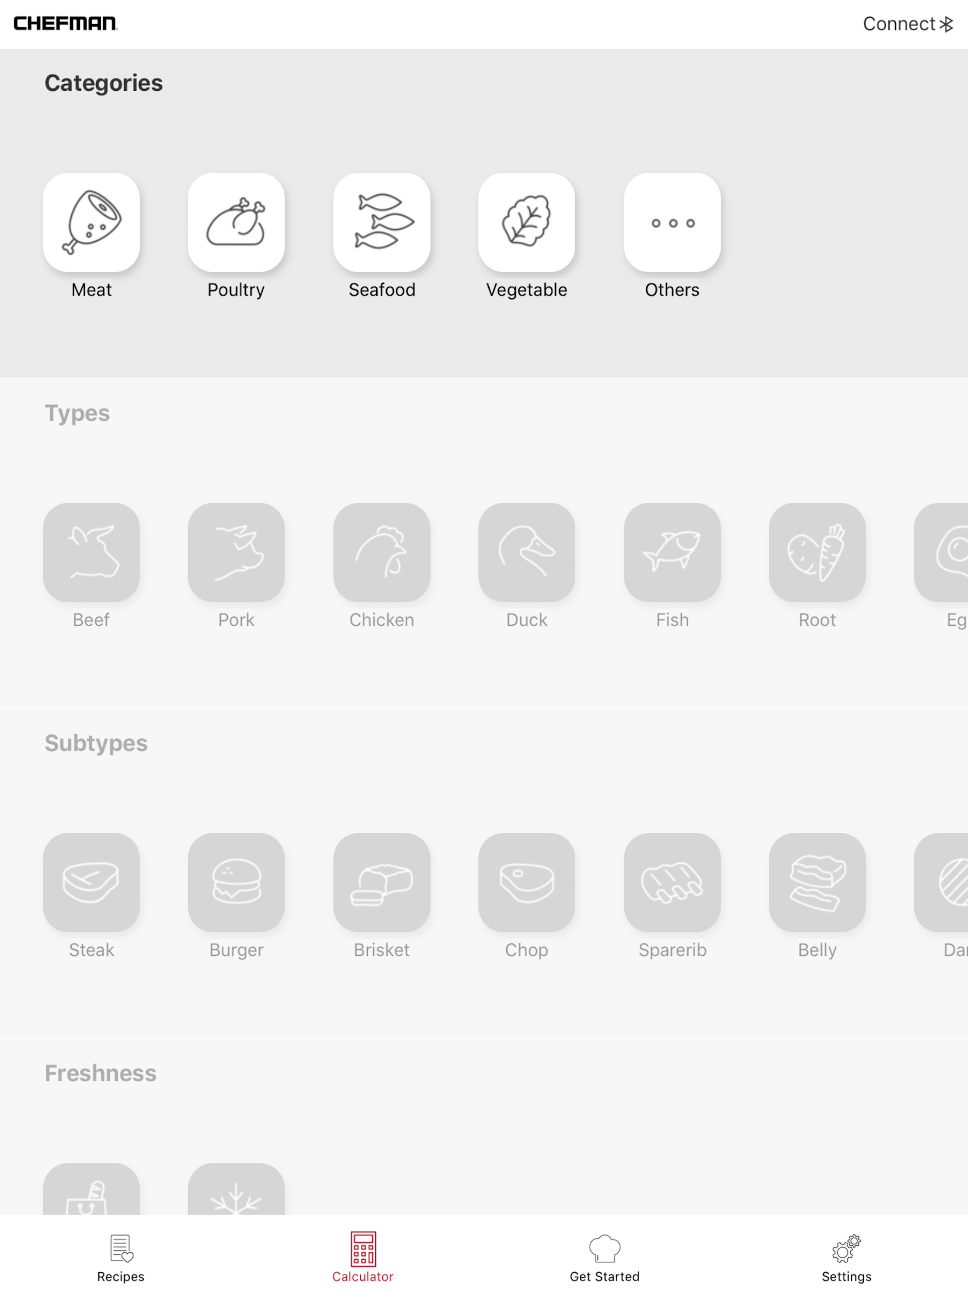The width and height of the screenshot is (968, 1292).
Task: Choose the Poultry category icon
Action: click(236, 223)
